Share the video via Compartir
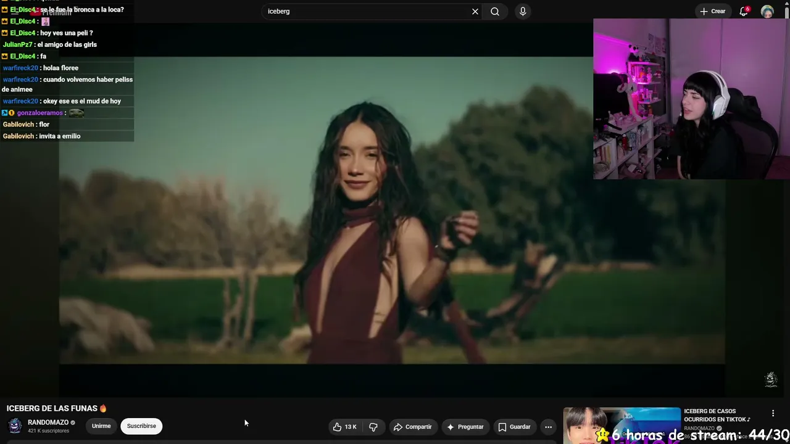 click(412, 427)
